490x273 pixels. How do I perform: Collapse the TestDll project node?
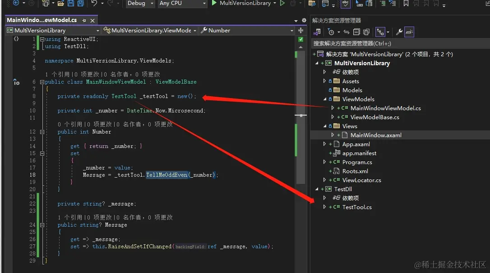[317, 189]
